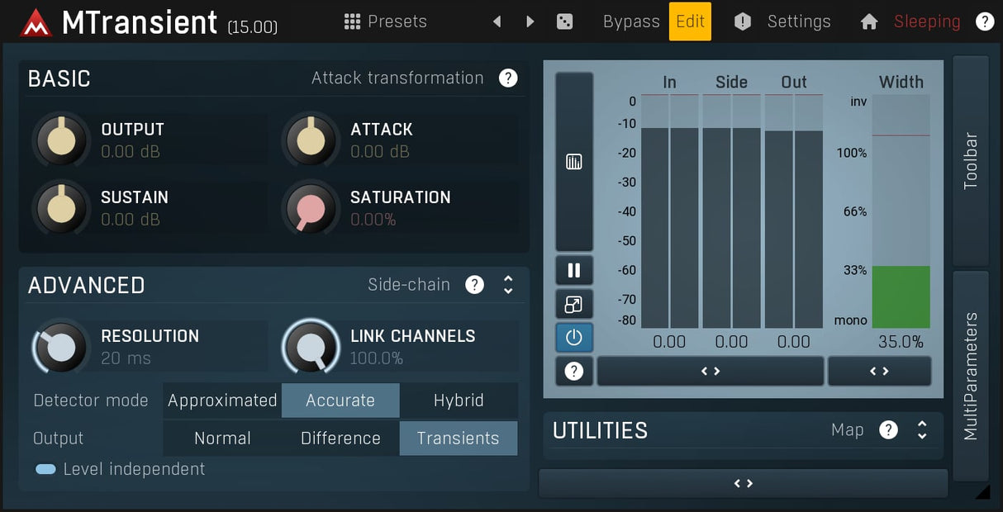
Task: Click the home icon in header
Action: (868, 21)
